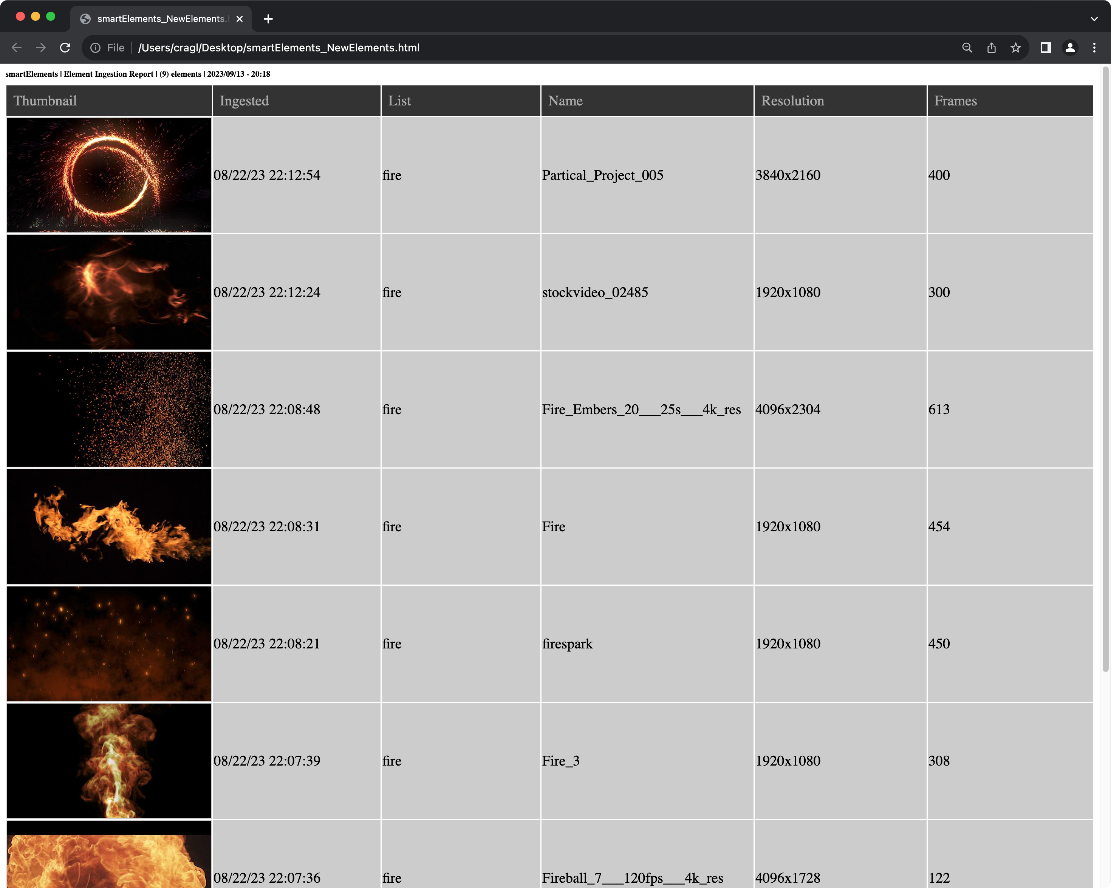Viewport: 1111px width, 888px height.
Task: Reload the page with the refresh icon
Action: pos(65,48)
